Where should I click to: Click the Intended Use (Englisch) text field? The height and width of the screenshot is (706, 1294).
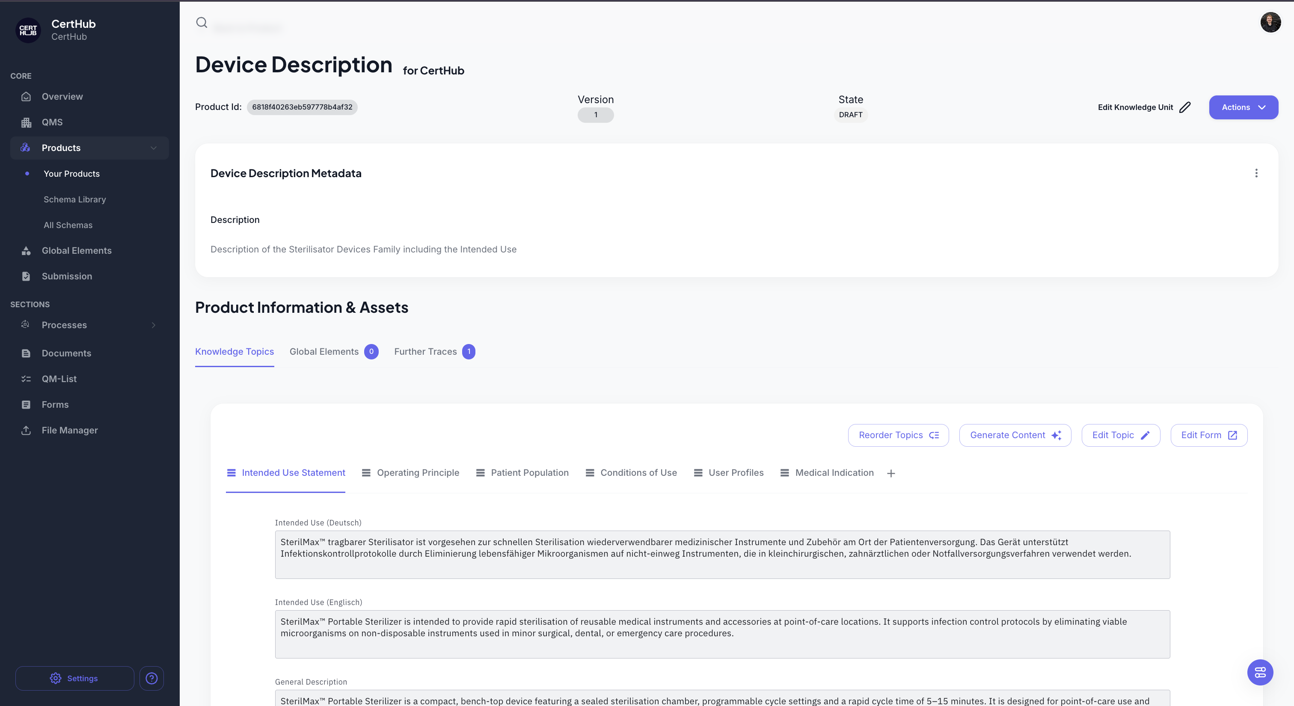[722, 634]
